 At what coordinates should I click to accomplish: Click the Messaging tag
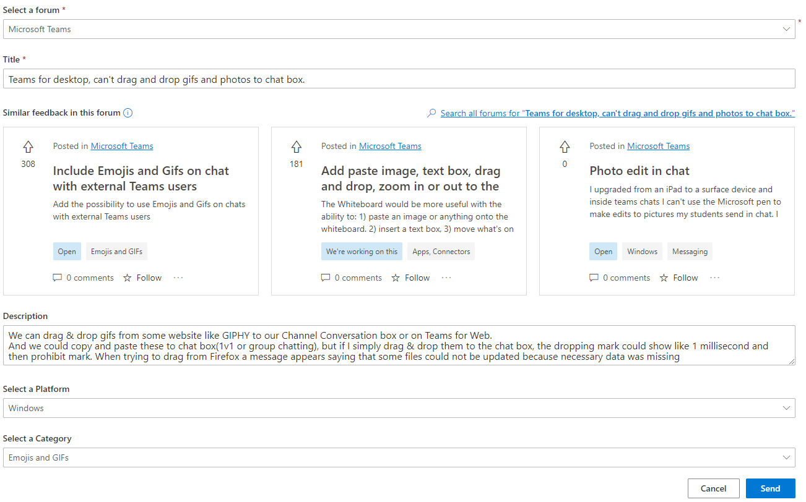click(x=690, y=251)
